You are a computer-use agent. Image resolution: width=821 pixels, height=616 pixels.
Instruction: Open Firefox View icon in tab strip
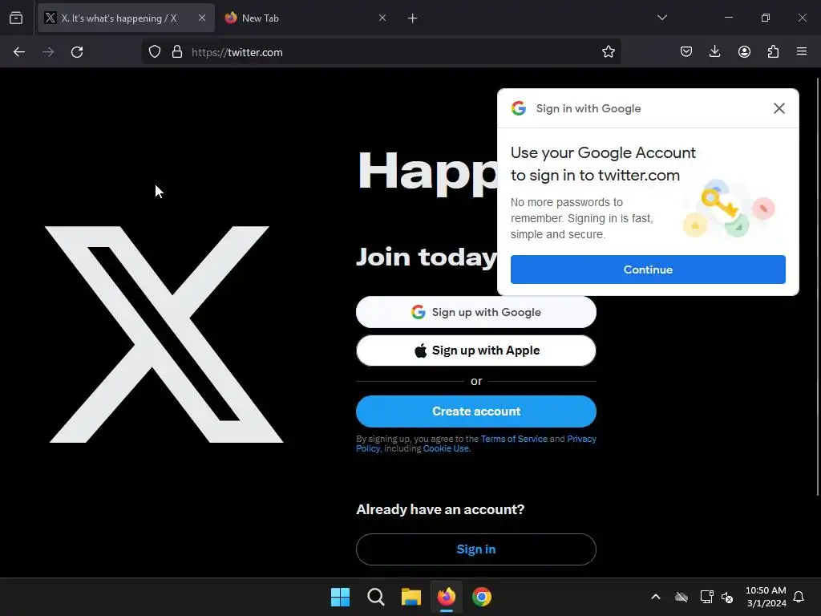point(16,18)
